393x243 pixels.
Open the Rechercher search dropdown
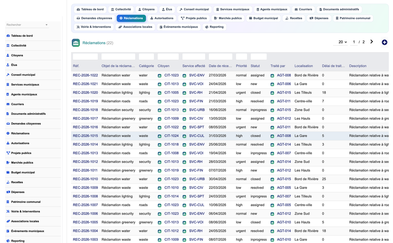[x=27, y=25]
